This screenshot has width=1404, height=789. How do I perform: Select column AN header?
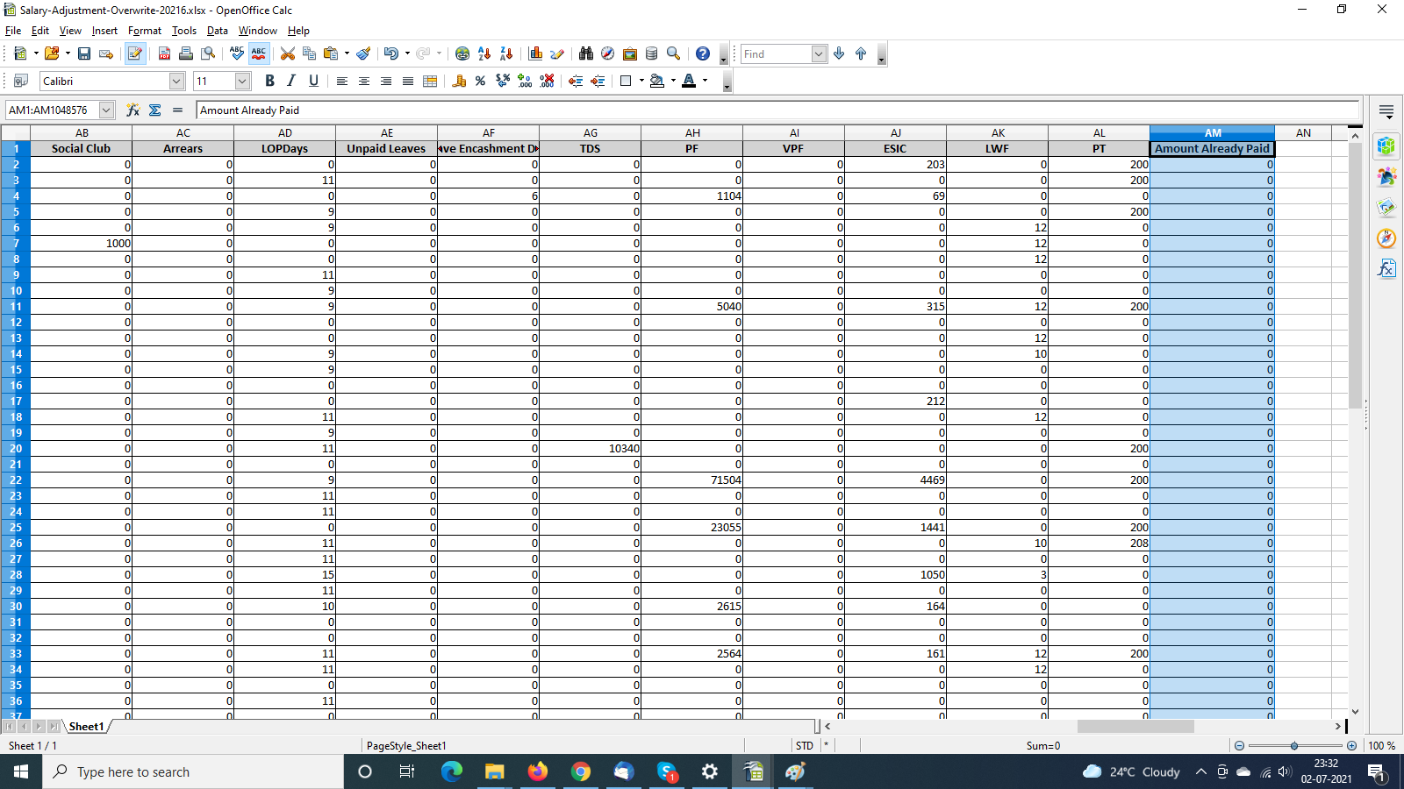pos(1303,133)
